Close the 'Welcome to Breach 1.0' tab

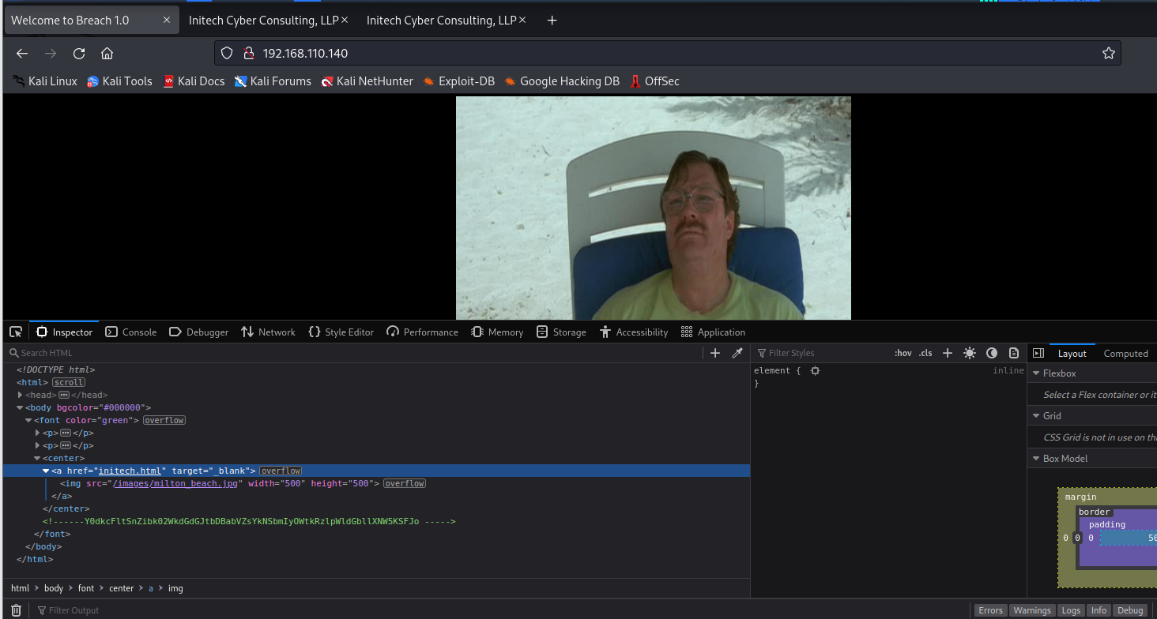coord(167,21)
